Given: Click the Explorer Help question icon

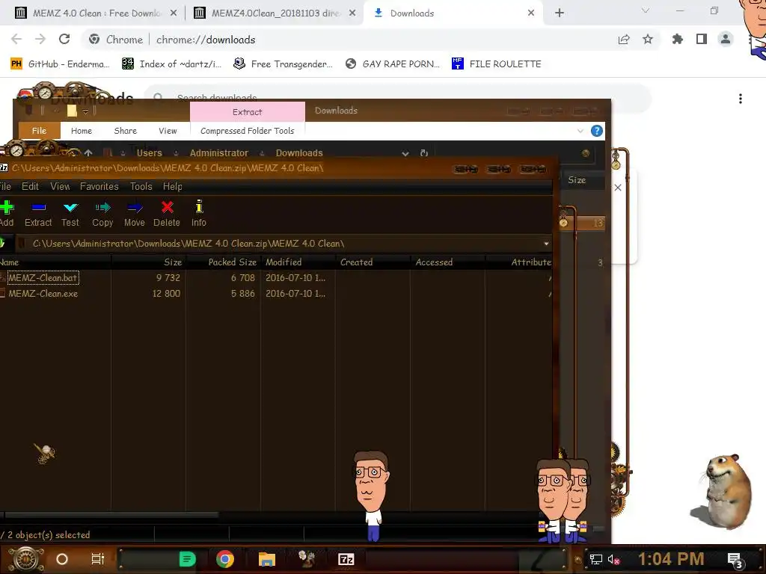Looking at the screenshot, I should click(x=596, y=131).
